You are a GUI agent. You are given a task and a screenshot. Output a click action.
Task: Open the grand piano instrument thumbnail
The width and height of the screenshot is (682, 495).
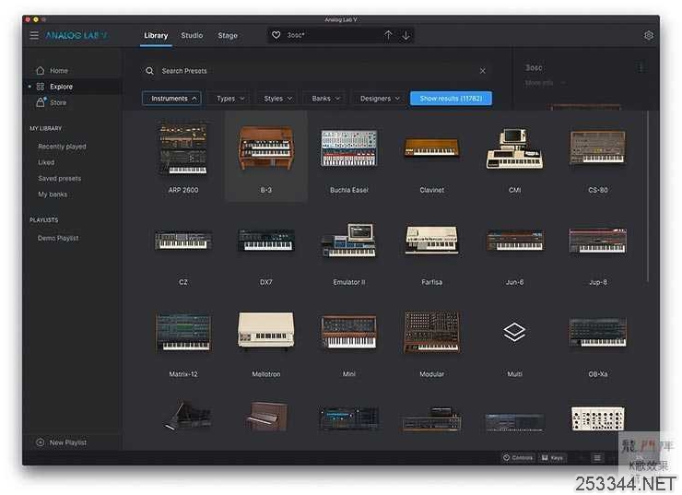pos(187,416)
